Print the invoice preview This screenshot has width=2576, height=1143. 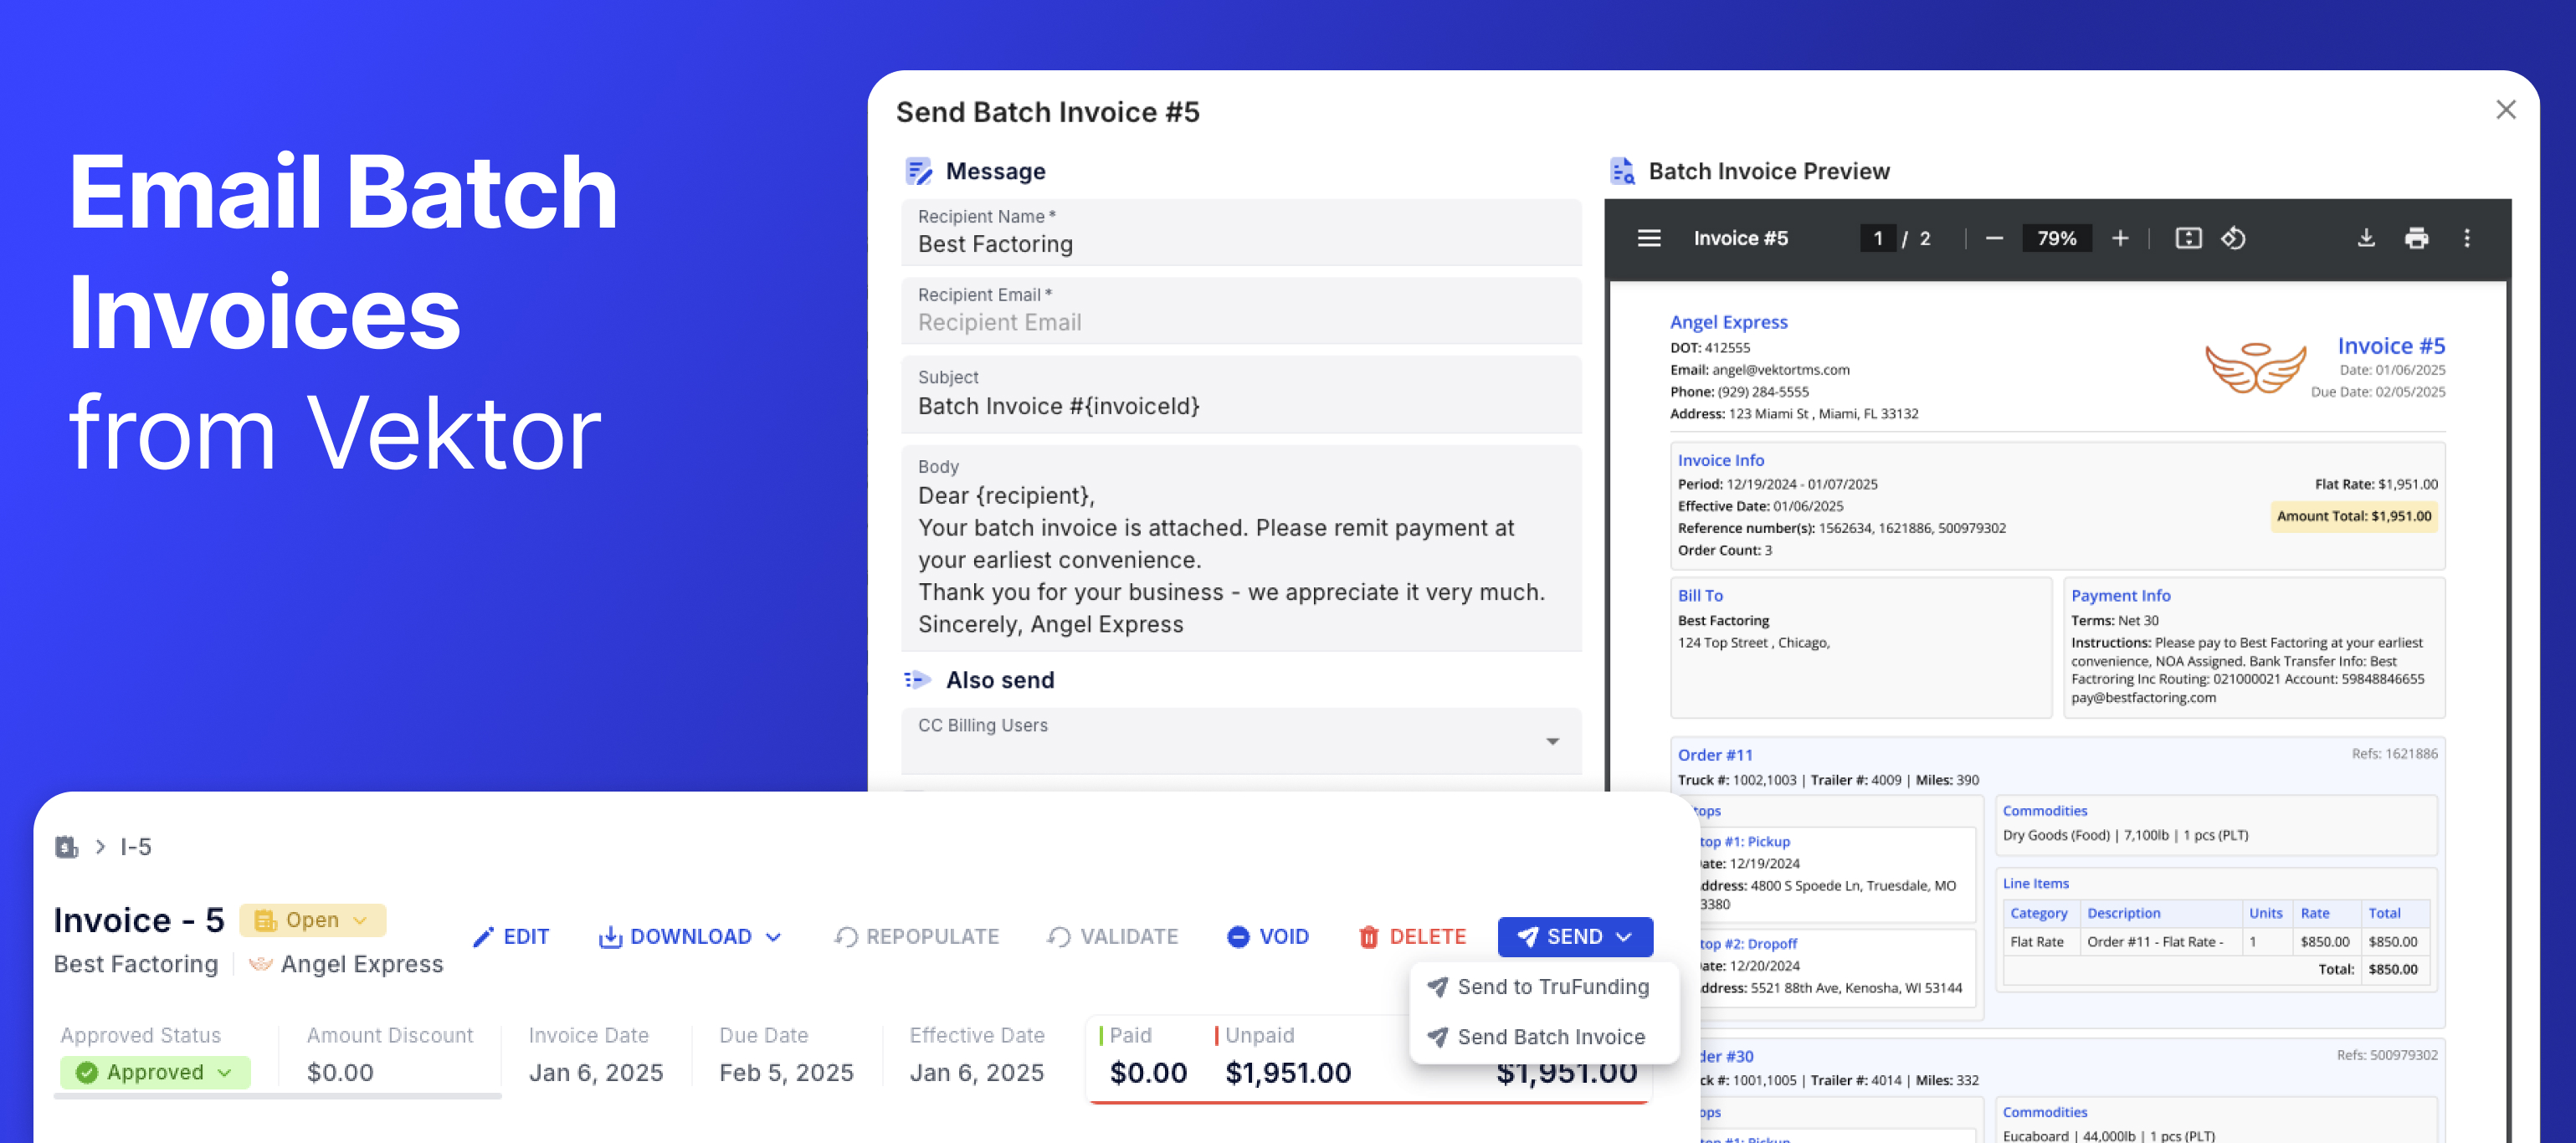click(2416, 238)
